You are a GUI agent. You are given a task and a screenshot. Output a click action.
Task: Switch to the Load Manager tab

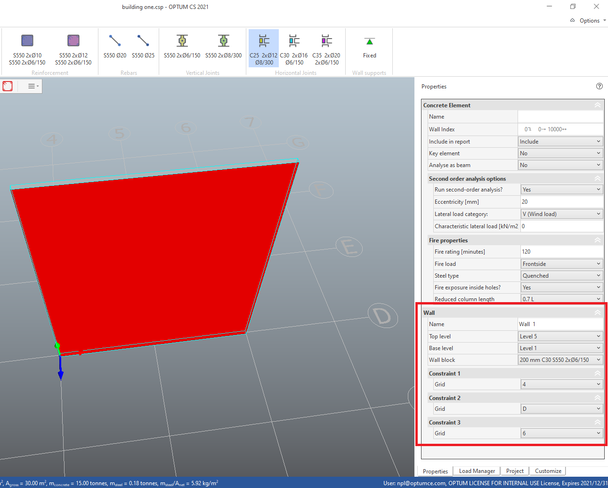[x=477, y=471]
